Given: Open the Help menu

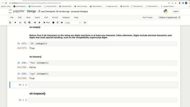Looking at the screenshot, I should tap(76, 18).
